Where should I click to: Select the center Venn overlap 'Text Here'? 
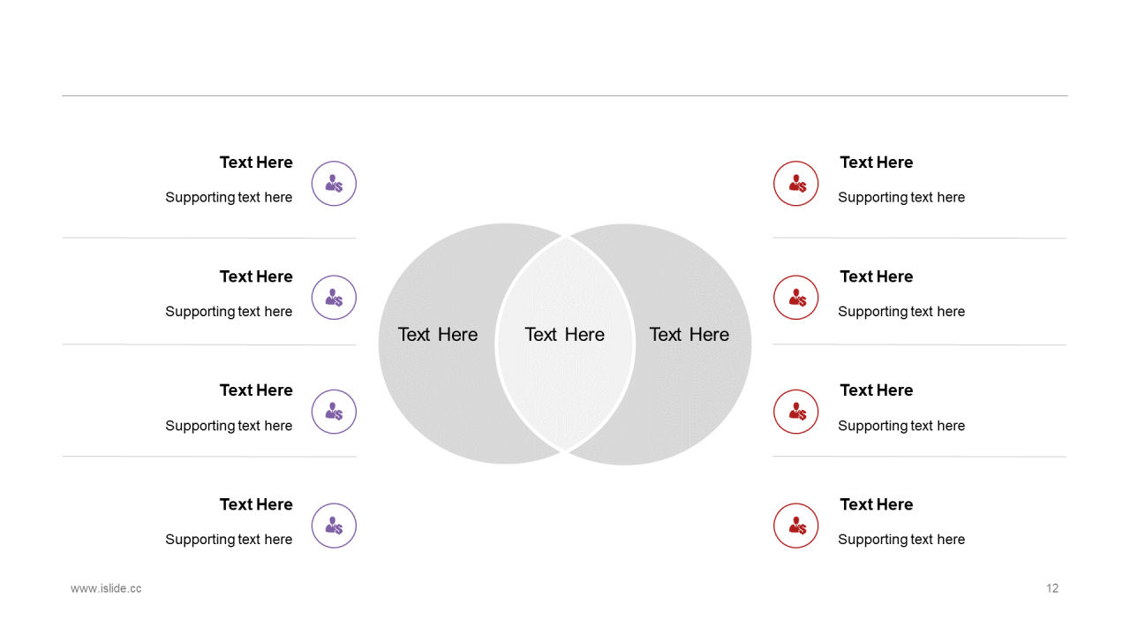[565, 335]
